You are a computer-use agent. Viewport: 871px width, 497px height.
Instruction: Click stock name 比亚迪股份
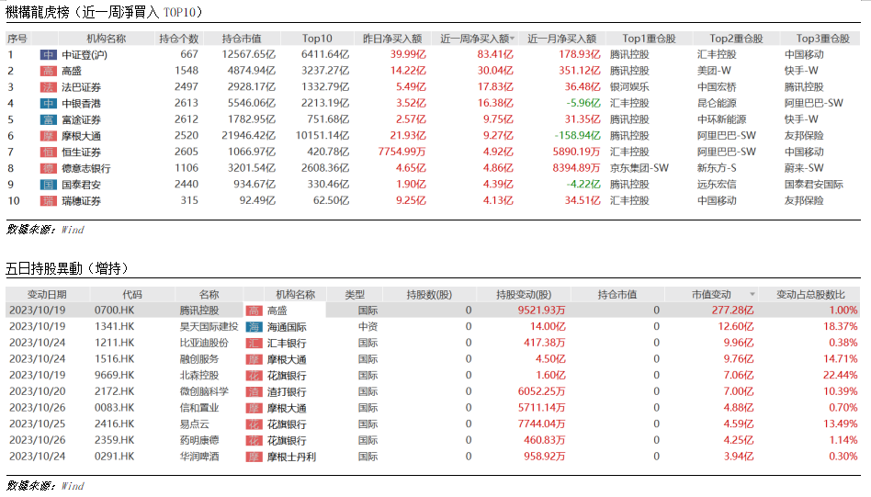tap(204, 343)
